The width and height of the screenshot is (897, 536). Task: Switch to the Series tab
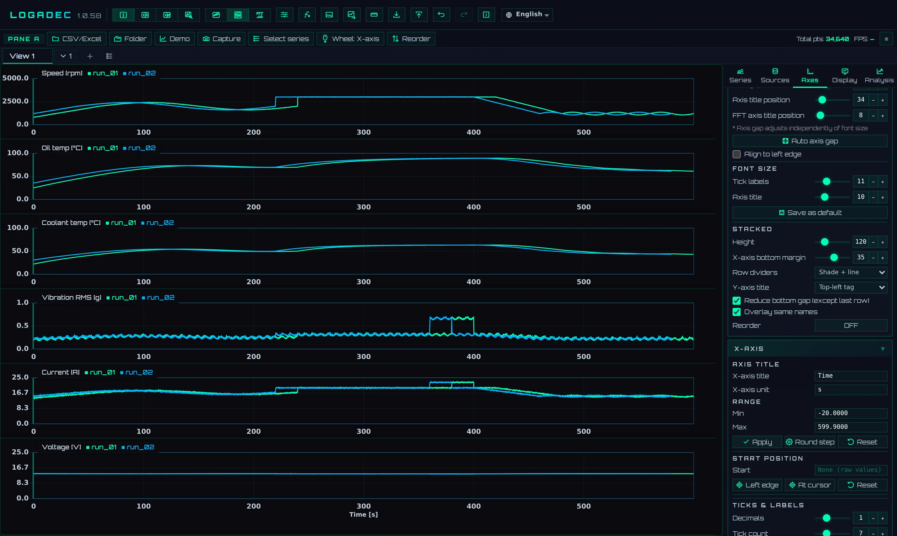[x=740, y=76]
